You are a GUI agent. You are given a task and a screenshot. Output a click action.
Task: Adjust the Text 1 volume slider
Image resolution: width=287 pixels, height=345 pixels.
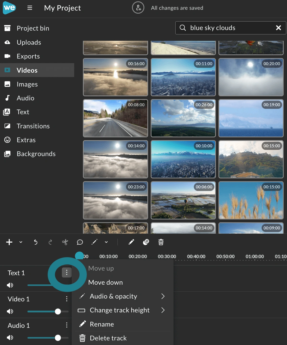pos(40,285)
